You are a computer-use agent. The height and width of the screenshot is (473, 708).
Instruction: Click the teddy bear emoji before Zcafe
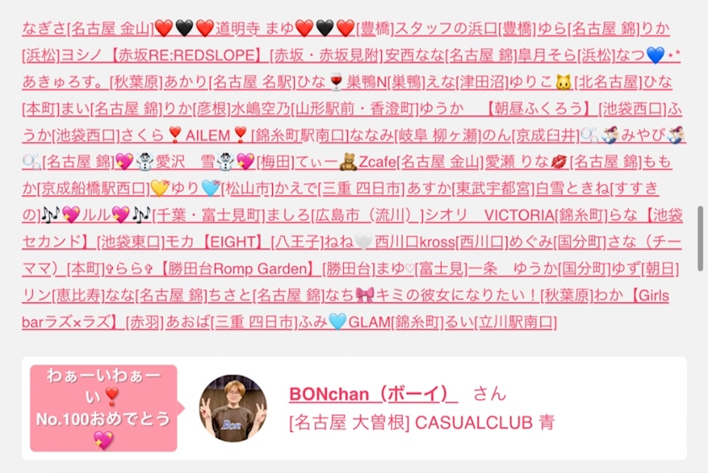pyautogui.click(x=348, y=162)
